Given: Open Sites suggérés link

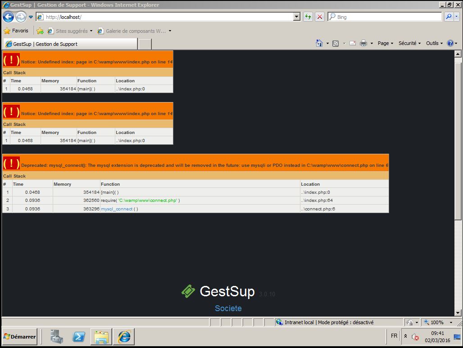Looking at the screenshot, I should (70, 31).
